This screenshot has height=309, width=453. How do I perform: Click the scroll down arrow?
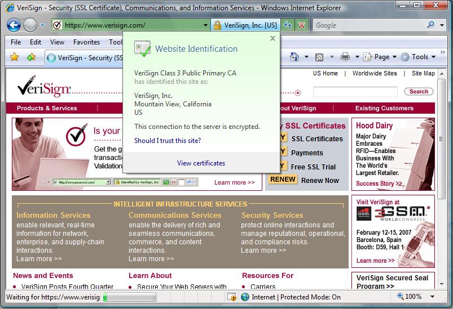[442, 284]
